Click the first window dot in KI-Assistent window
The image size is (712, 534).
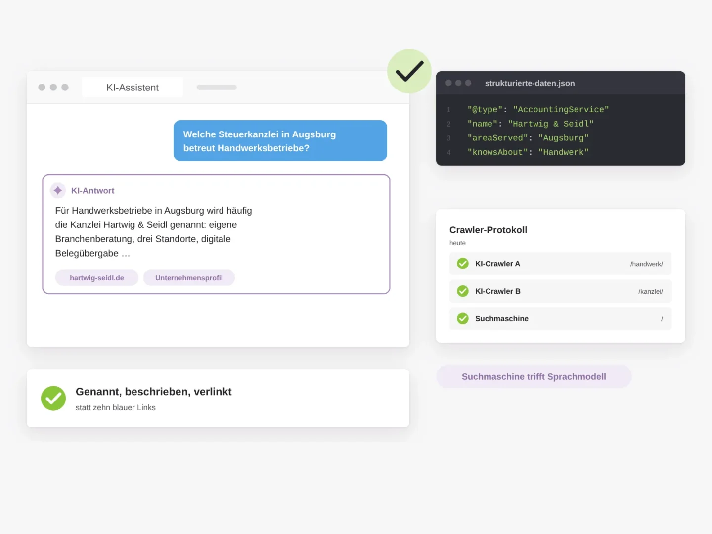point(42,88)
